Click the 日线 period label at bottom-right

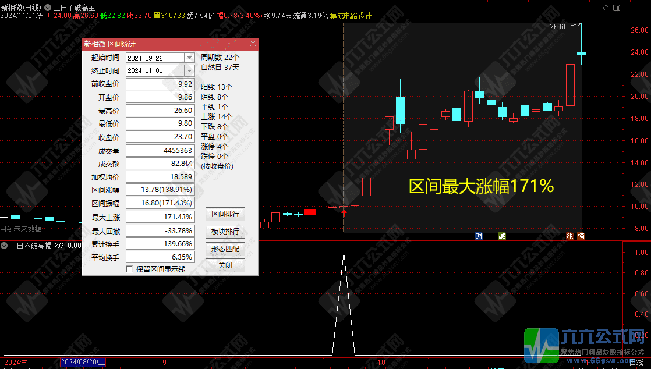click(x=636, y=363)
